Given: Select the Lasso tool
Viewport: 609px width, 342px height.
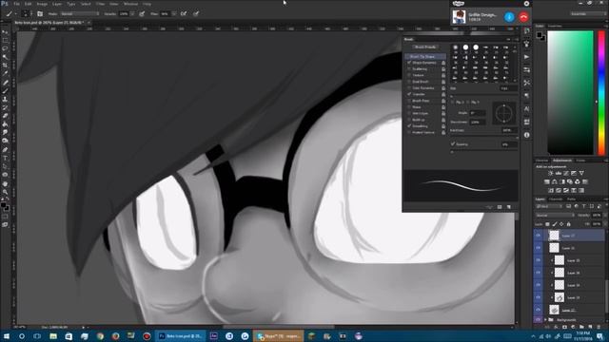Looking at the screenshot, I should pyautogui.click(x=5, y=48).
